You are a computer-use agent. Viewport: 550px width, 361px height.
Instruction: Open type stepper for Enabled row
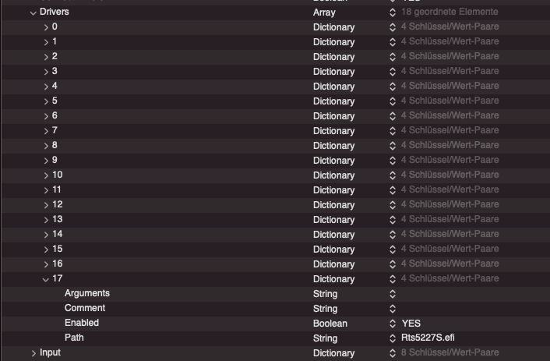click(x=393, y=324)
